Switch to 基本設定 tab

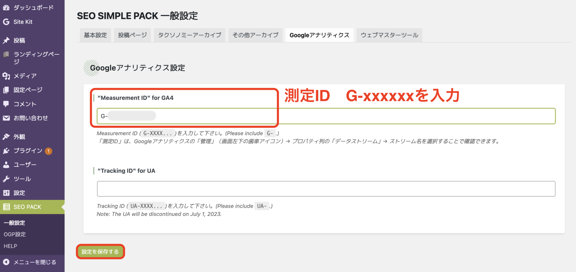(x=95, y=35)
